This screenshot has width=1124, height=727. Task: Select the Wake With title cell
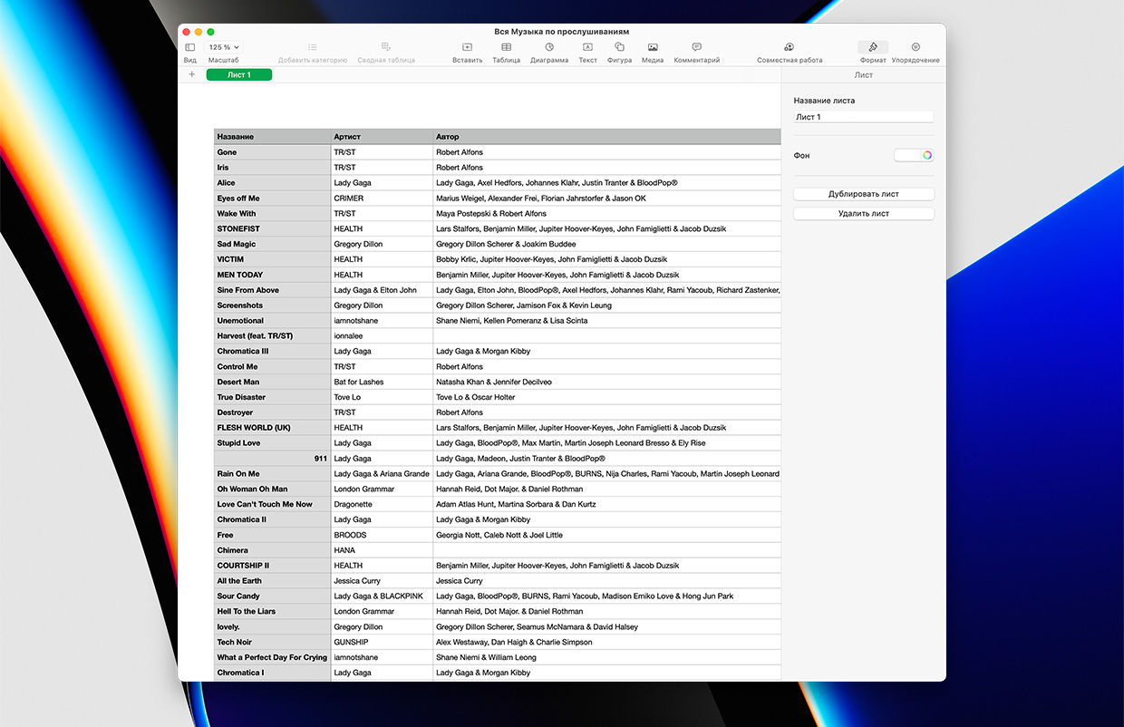pos(272,214)
